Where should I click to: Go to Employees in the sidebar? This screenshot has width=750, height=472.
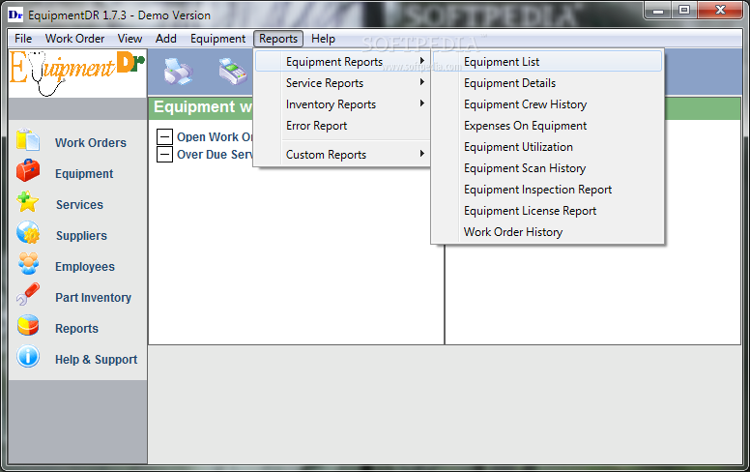85,267
